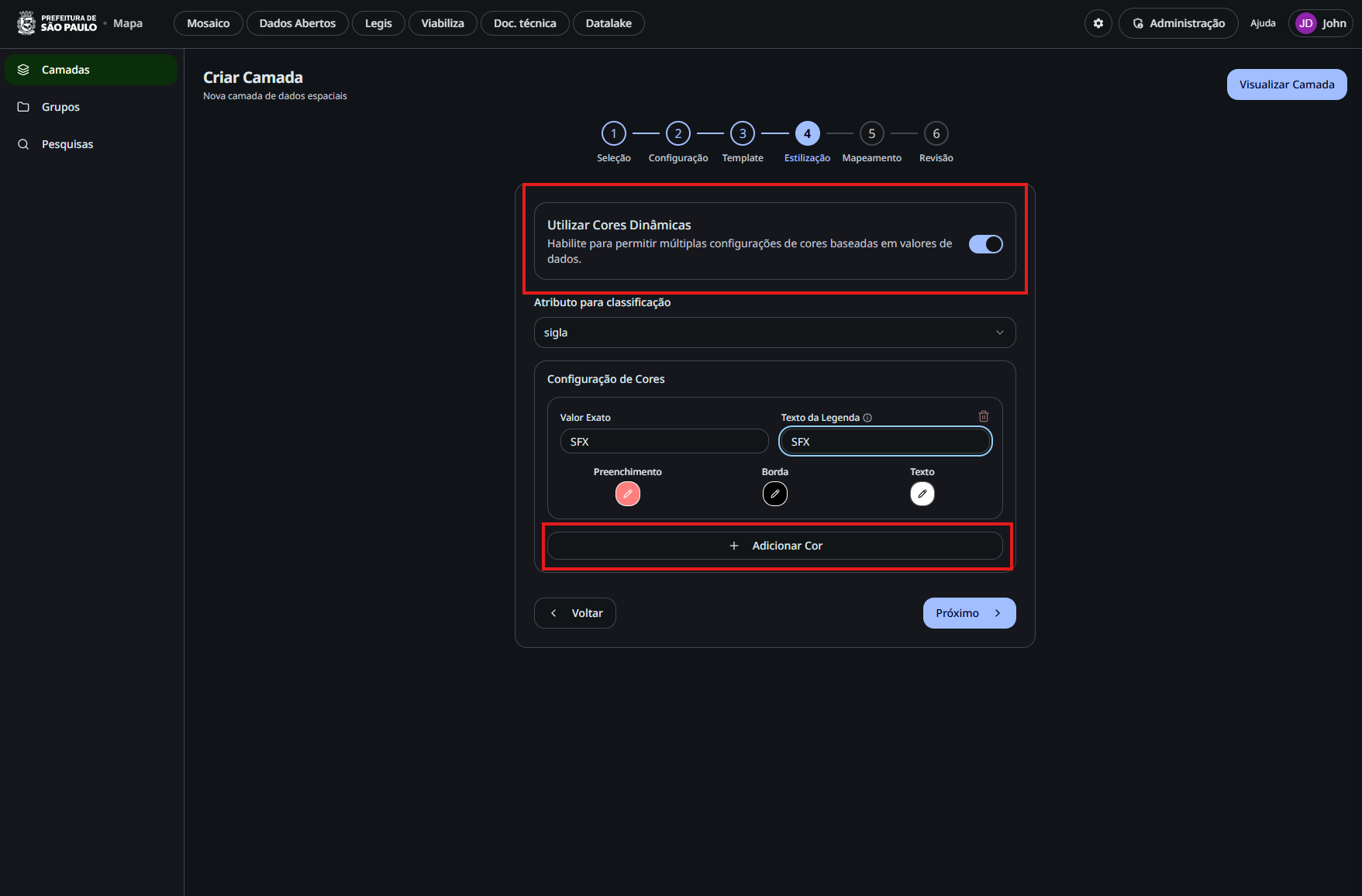Viewport: 1362px width, 896px height.
Task: Click the Texto da Legenda info icon
Action: 867,418
